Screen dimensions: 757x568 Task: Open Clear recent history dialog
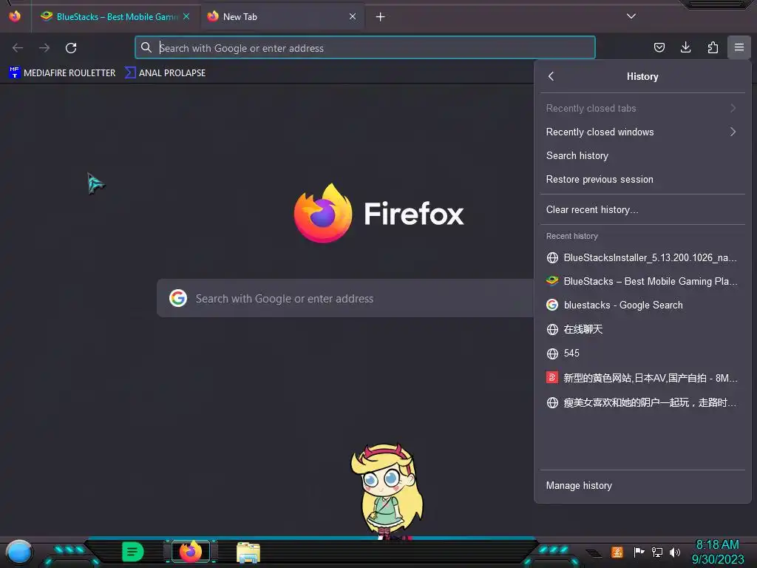click(x=642, y=209)
